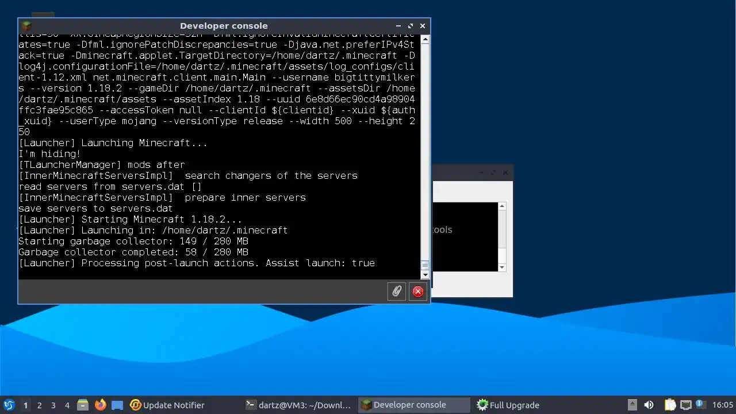Click the notification info tray icon
This screenshot has height=414, width=736.
(700, 404)
